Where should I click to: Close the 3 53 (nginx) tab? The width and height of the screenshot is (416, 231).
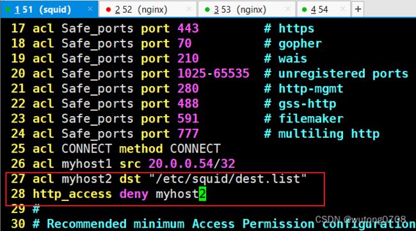tap(287, 9)
